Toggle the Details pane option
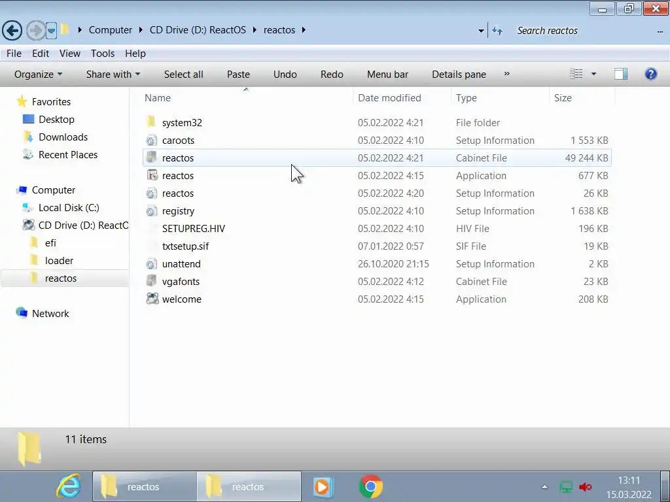670x502 pixels. tap(459, 75)
